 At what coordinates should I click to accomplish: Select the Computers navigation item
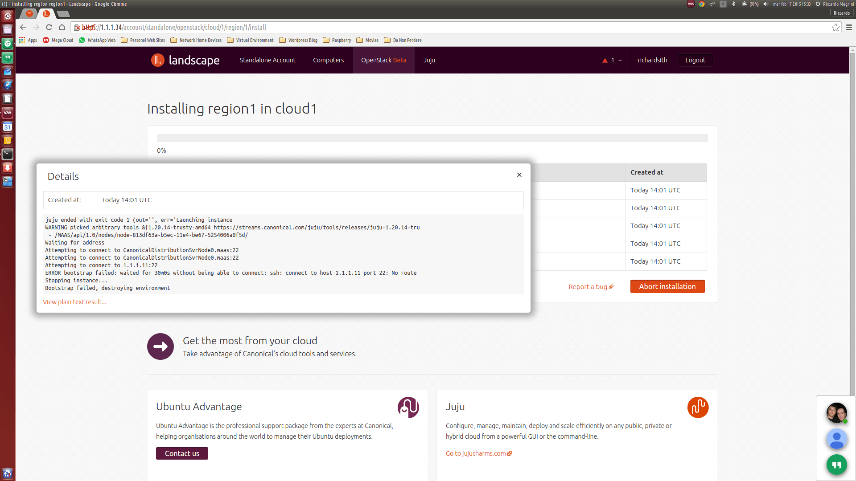coord(328,59)
